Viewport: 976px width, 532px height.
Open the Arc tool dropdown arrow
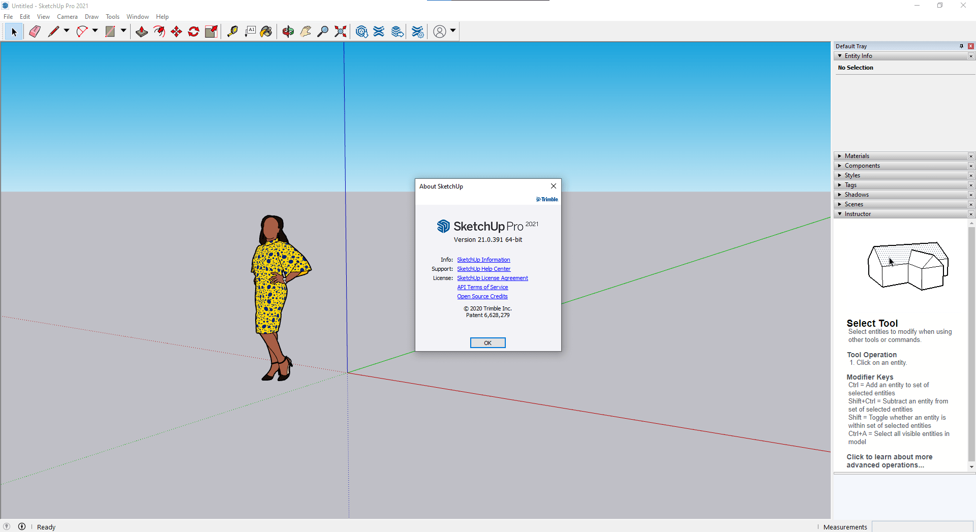(95, 31)
